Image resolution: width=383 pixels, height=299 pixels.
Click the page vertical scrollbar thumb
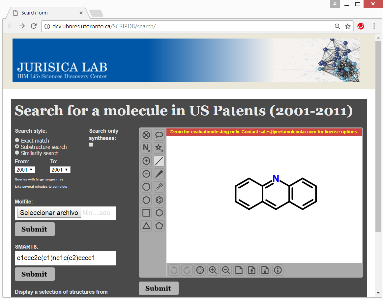coord(378,137)
